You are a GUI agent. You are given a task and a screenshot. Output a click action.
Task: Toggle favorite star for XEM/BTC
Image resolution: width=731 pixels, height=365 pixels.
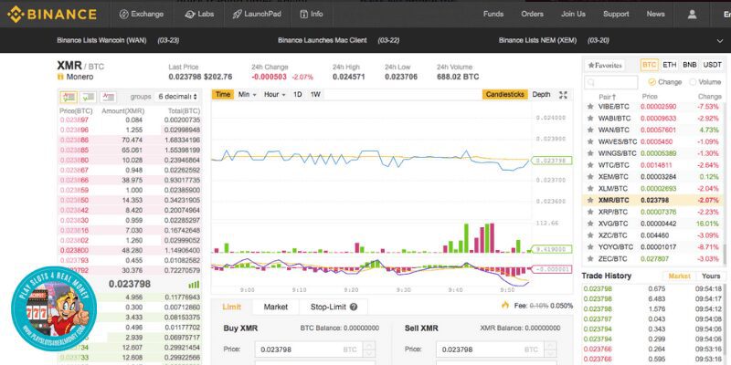click(x=590, y=177)
